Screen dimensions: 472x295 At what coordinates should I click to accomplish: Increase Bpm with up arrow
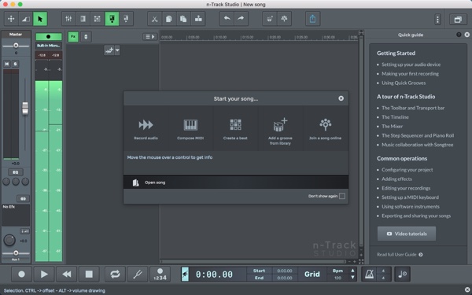pyautogui.click(x=352, y=271)
